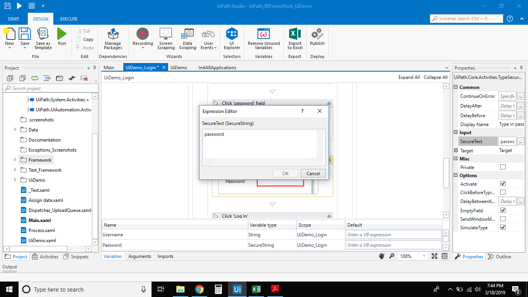Collapse the Options properties section
This screenshot has width=528, height=297.
(456, 175)
